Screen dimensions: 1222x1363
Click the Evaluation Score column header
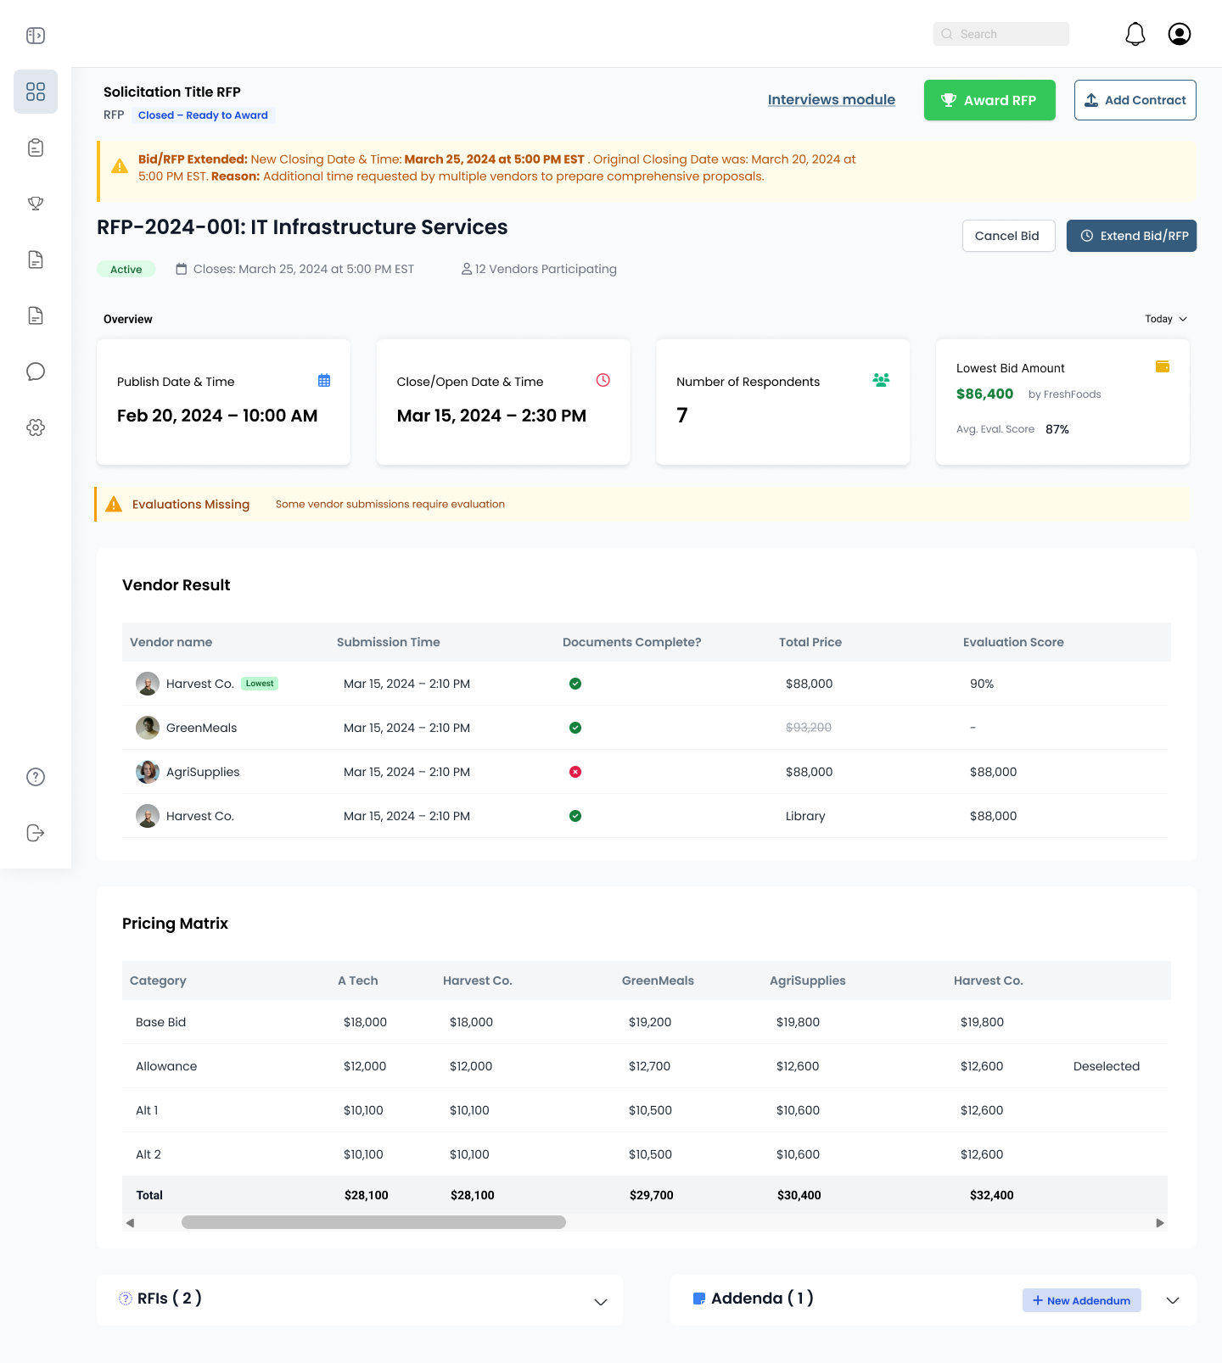click(x=1013, y=642)
